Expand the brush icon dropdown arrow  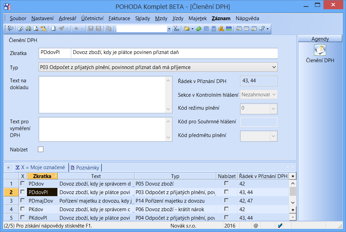tap(67, 29)
